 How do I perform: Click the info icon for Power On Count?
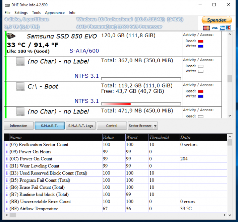(x=7, y=159)
